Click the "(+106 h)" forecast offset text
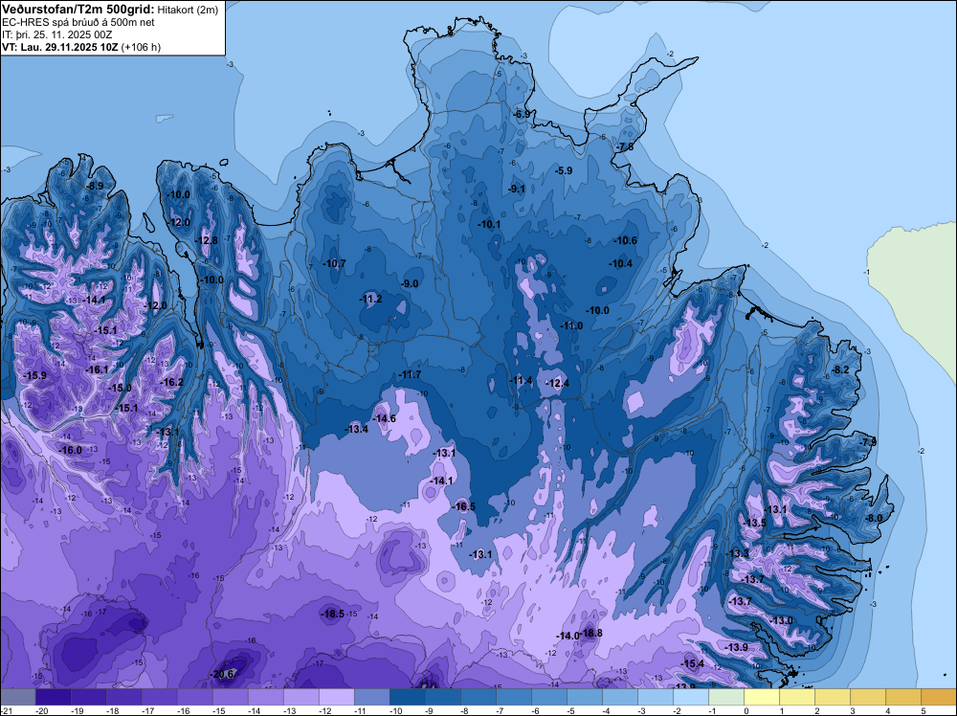 [141, 47]
